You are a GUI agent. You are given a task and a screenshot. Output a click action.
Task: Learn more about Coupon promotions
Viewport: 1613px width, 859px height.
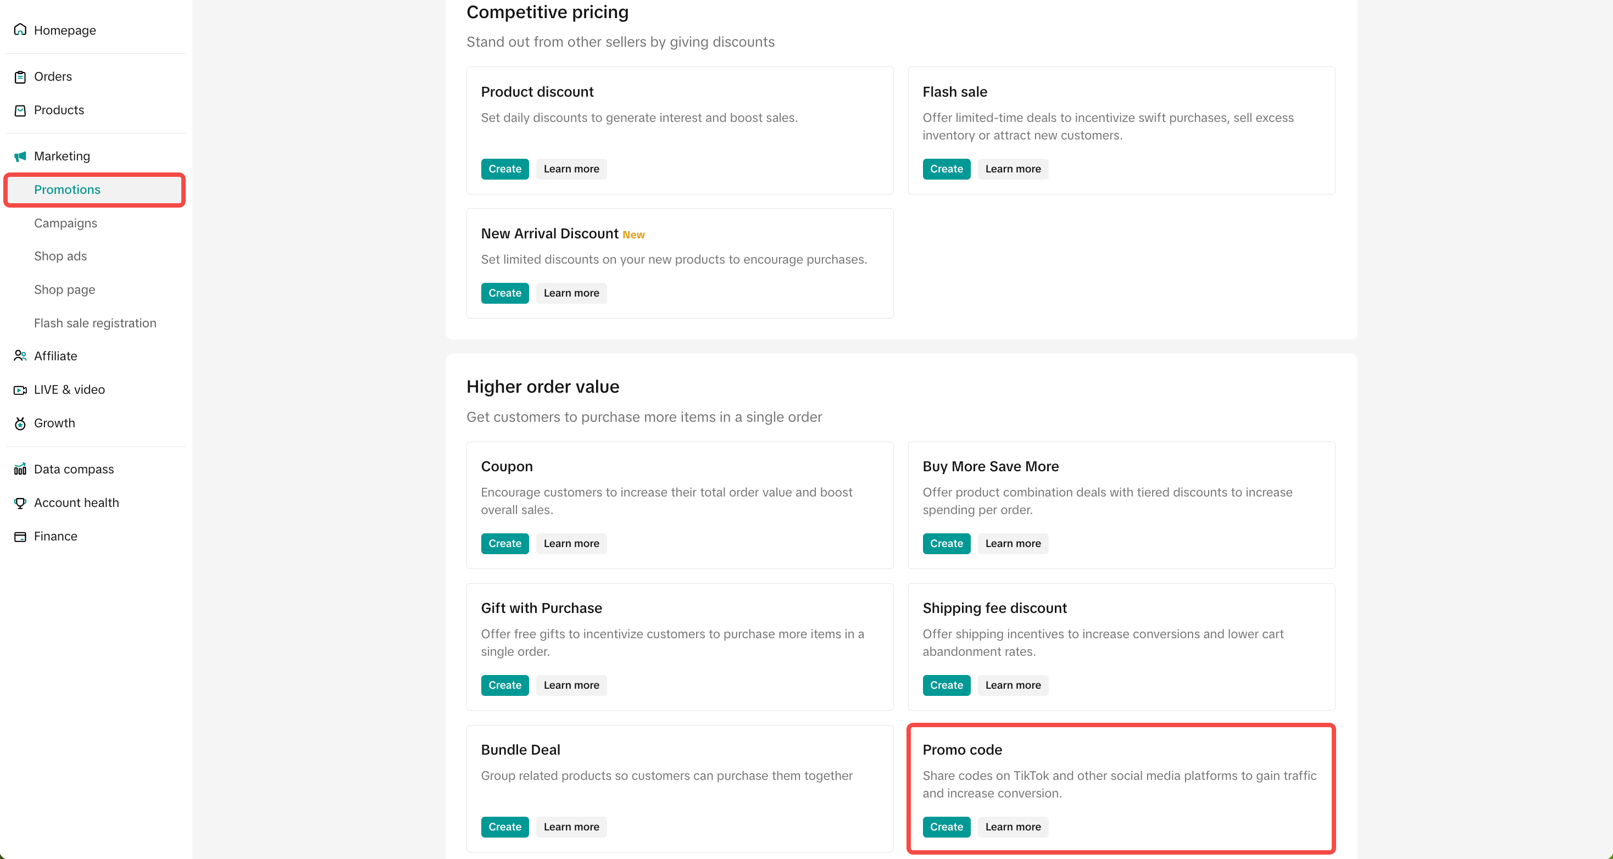[x=571, y=543]
